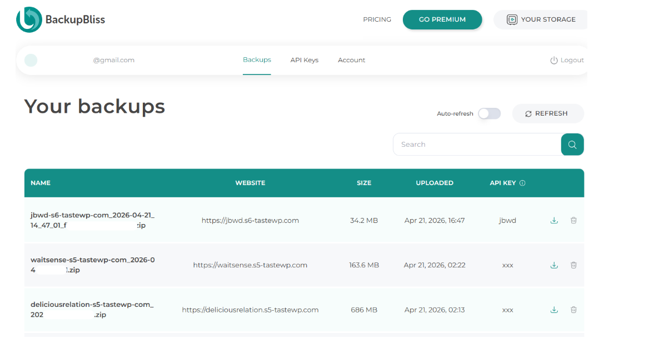Download the waitsense backup
654x338 pixels.
[554, 265]
